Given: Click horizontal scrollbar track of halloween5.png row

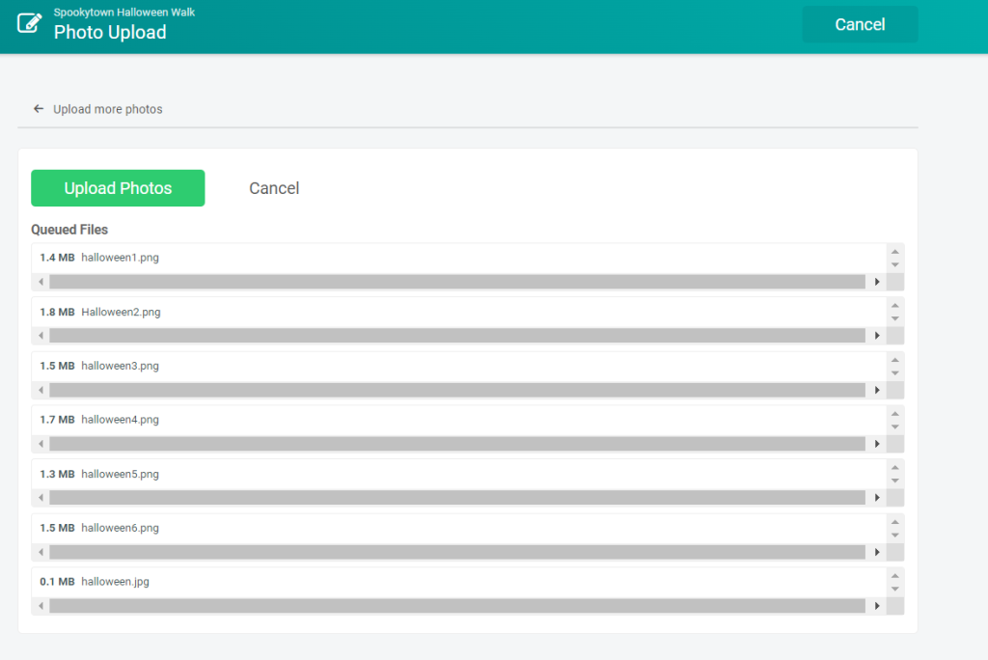Looking at the screenshot, I should pos(457,498).
